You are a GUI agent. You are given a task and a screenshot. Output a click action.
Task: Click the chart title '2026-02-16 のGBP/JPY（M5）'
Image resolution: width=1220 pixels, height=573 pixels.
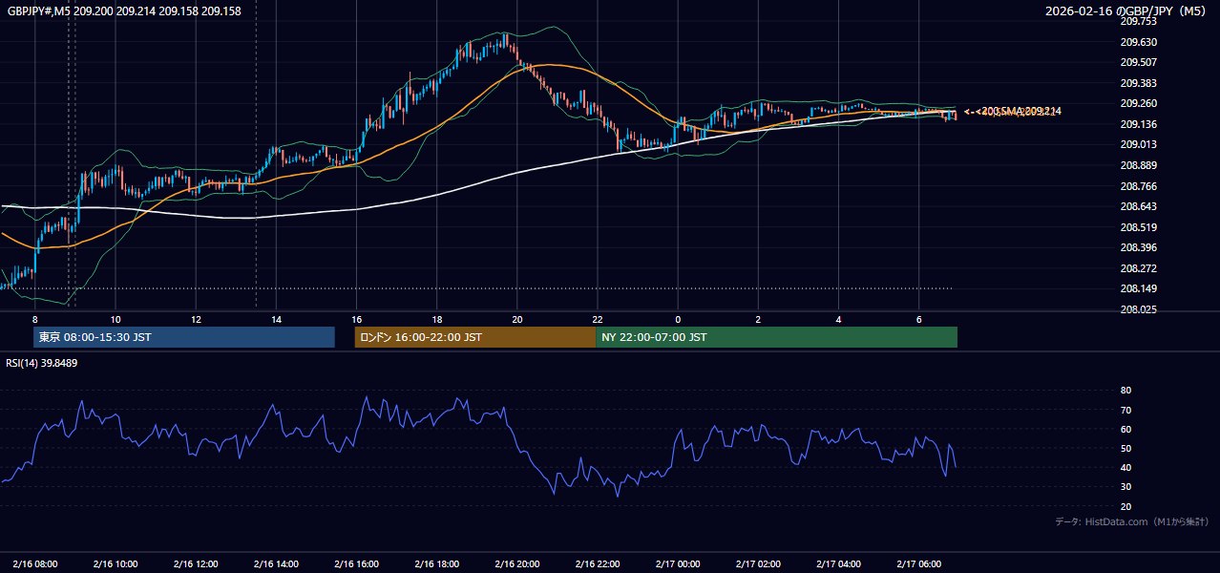click(1127, 11)
